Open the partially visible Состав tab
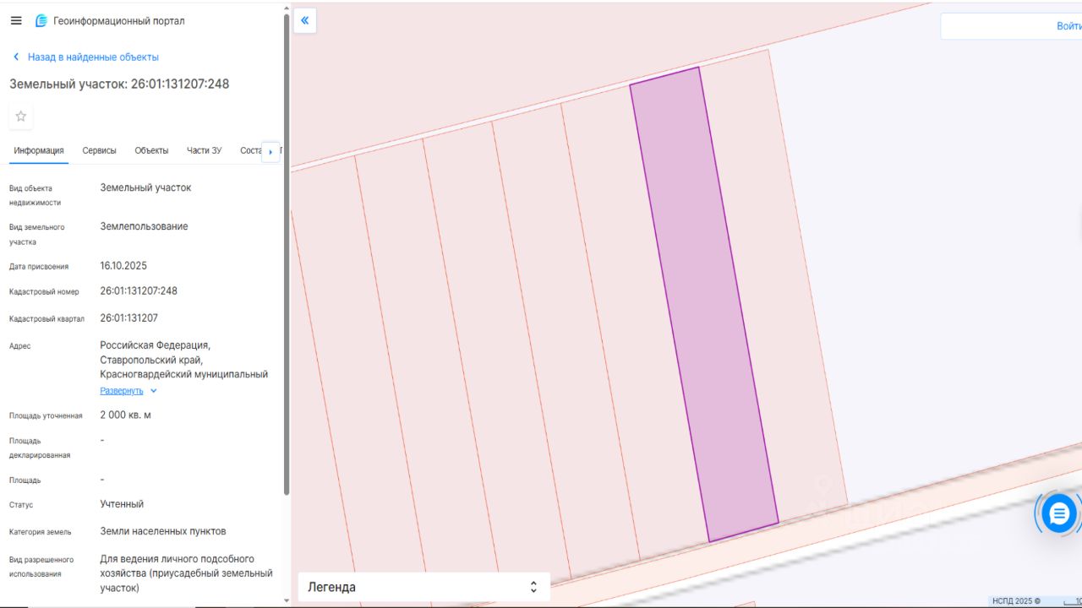Screen dimensions: 1082x608 click(x=250, y=150)
